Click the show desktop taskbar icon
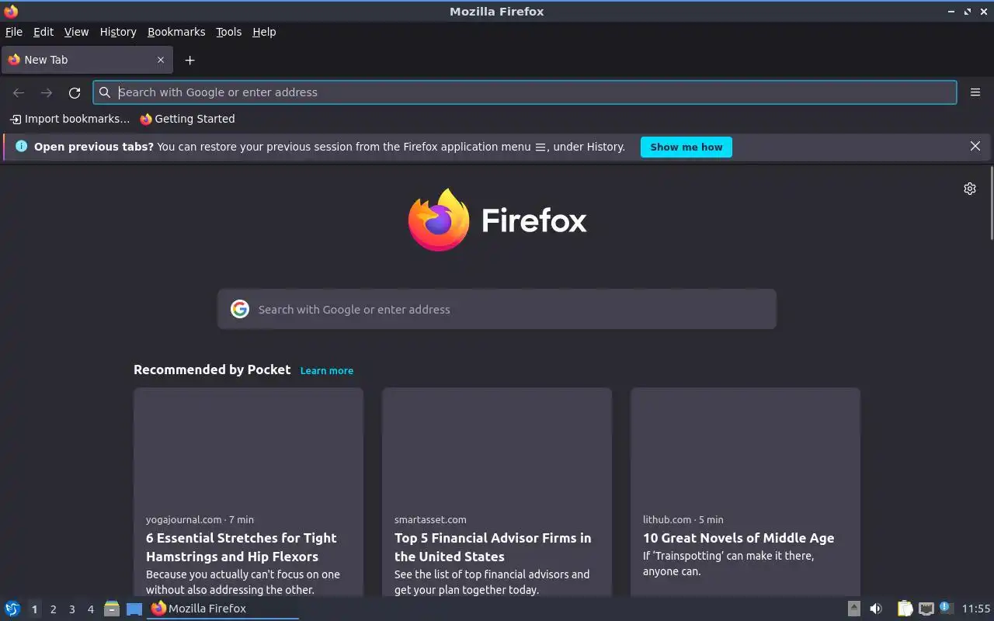 pyautogui.click(x=134, y=609)
